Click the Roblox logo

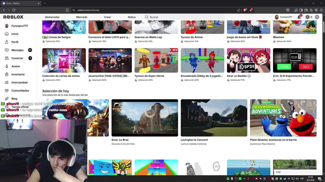coord(13,17)
